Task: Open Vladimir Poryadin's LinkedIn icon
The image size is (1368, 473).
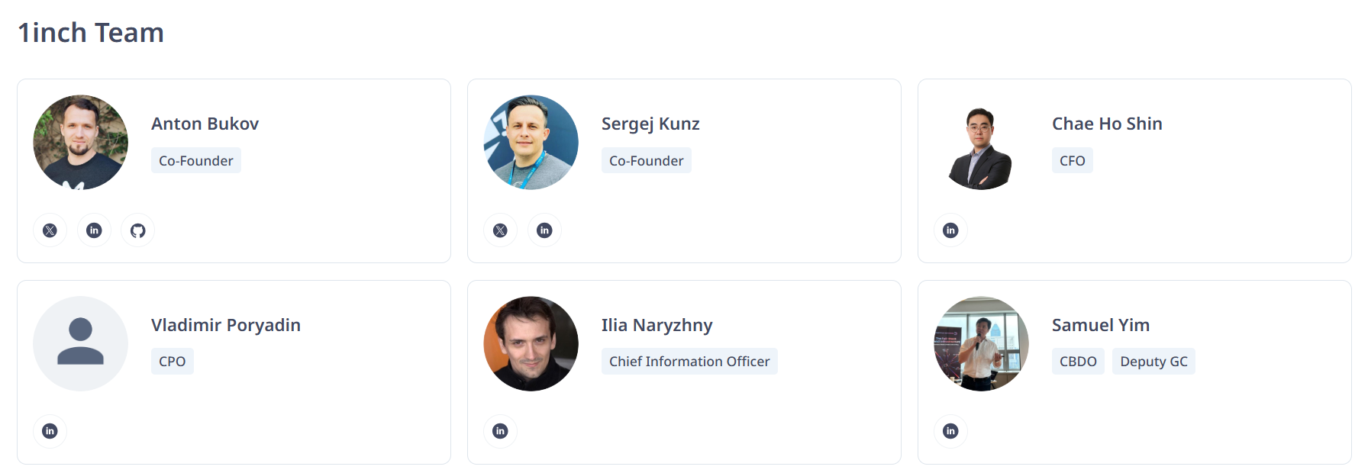Action: [50, 431]
